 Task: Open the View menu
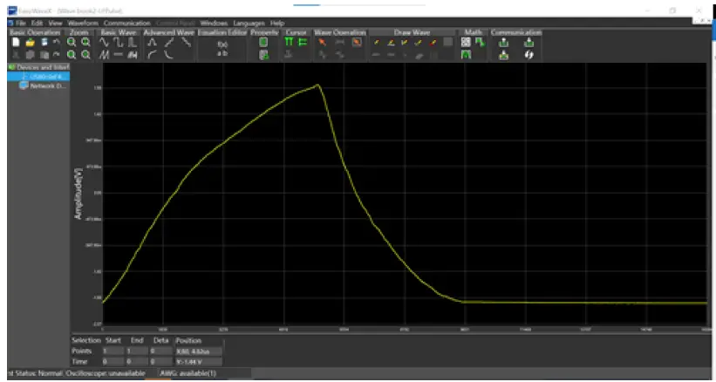(x=55, y=23)
